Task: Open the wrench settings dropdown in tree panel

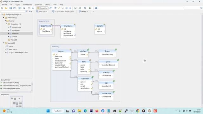Action: [30, 11]
